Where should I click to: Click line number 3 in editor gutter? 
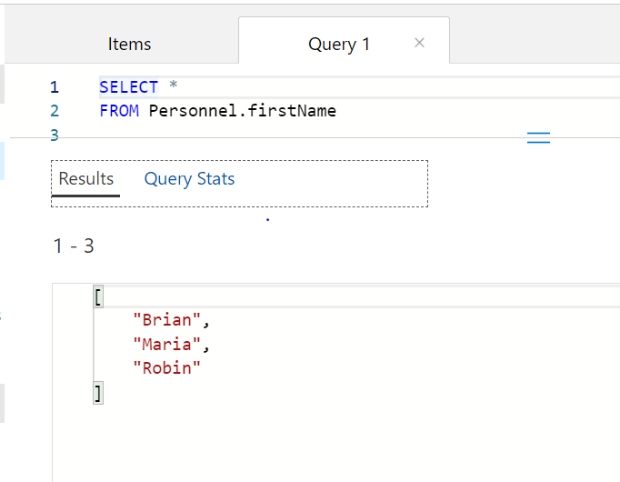coord(55,135)
